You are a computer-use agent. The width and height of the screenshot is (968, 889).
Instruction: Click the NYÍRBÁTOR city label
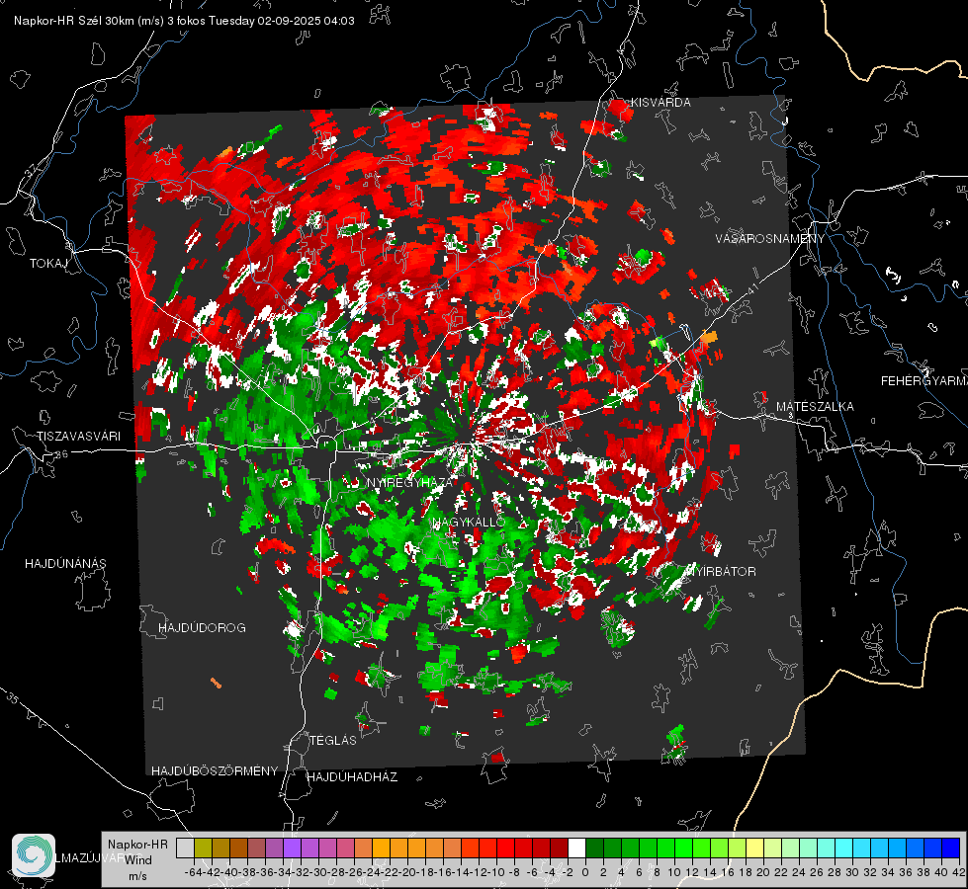click(721, 571)
